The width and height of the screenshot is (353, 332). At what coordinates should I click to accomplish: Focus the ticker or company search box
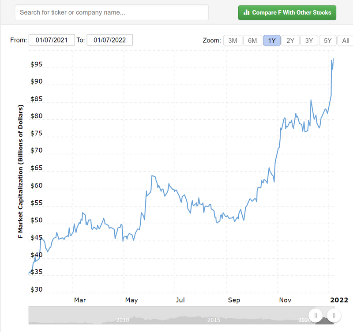[x=112, y=13]
